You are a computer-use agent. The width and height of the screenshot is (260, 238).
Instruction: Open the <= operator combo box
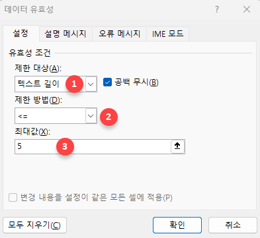coord(56,116)
